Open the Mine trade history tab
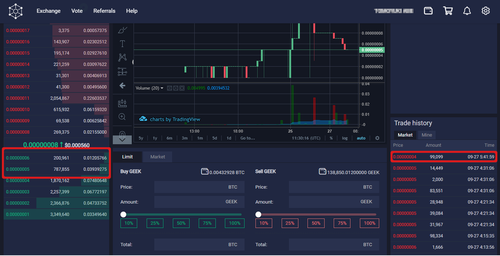 [426, 135]
